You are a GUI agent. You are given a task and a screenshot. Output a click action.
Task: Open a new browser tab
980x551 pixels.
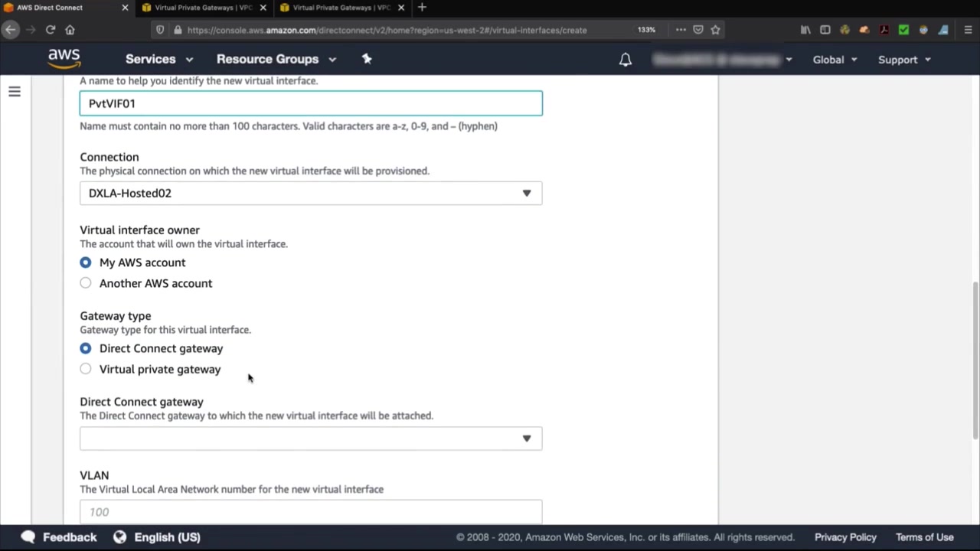(422, 8)
